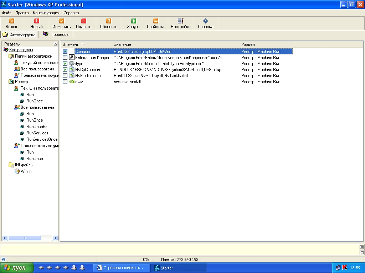365x273 pixels.
Task: Uncheck the Cmaudio startup entry
Action: coord(65,51)
